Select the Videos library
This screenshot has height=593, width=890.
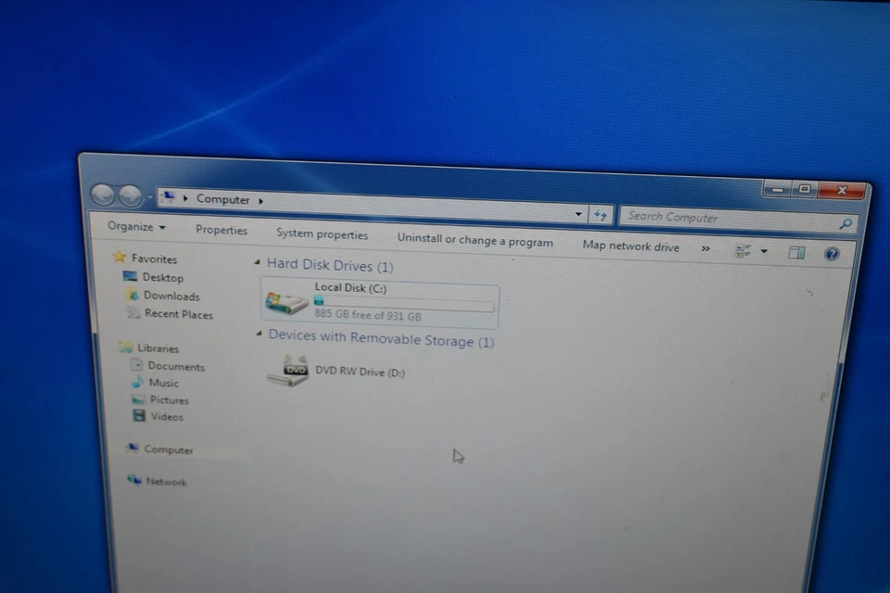(167, 417)
